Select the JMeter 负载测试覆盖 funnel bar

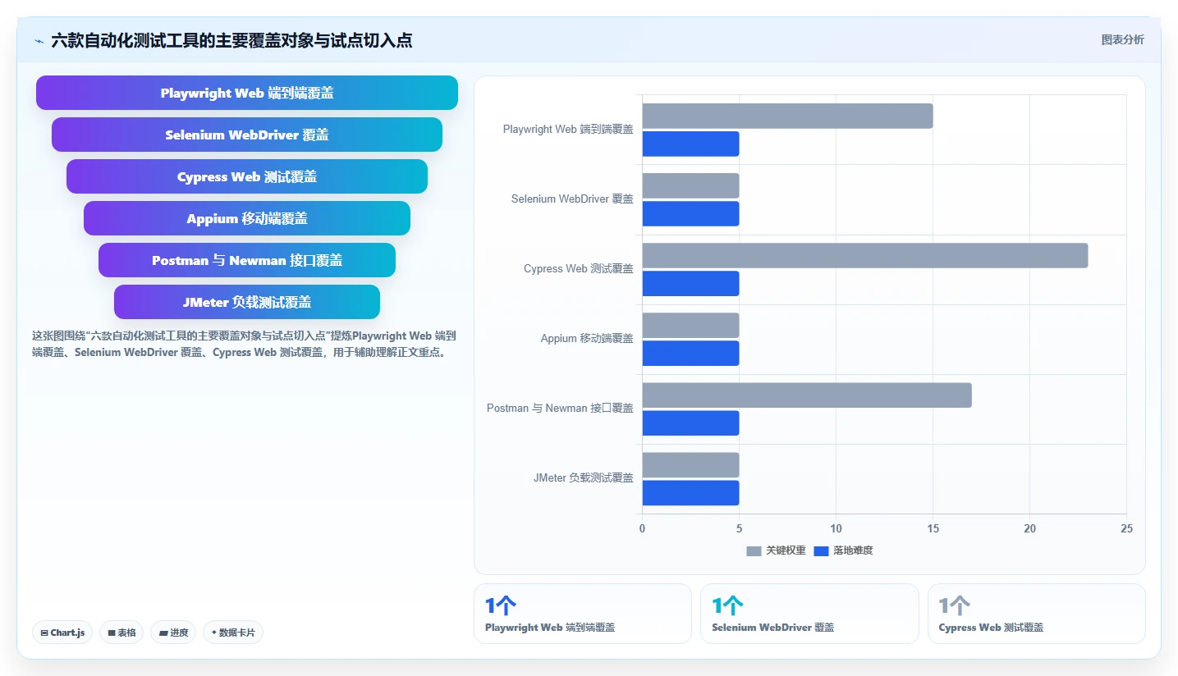[247, 302]
